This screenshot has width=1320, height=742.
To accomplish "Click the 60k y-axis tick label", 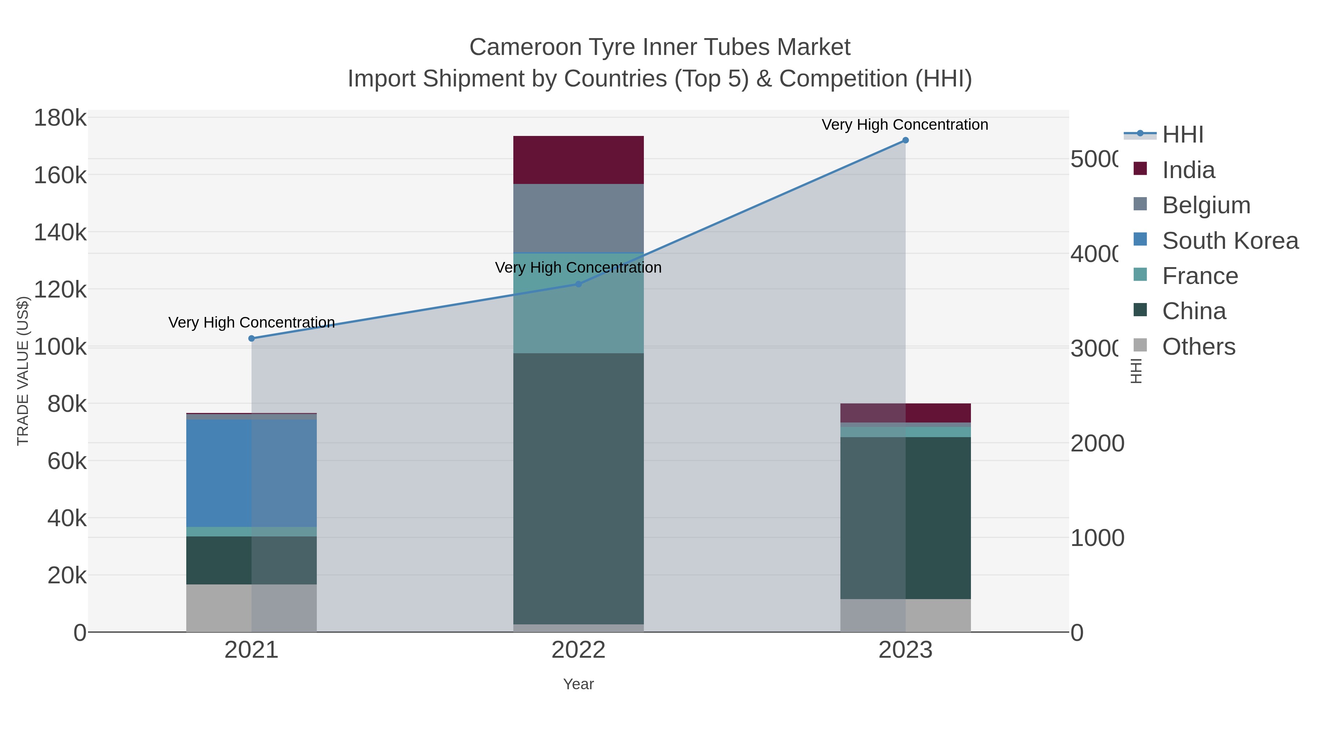I will pyautogui.click(x=67, y=461).
